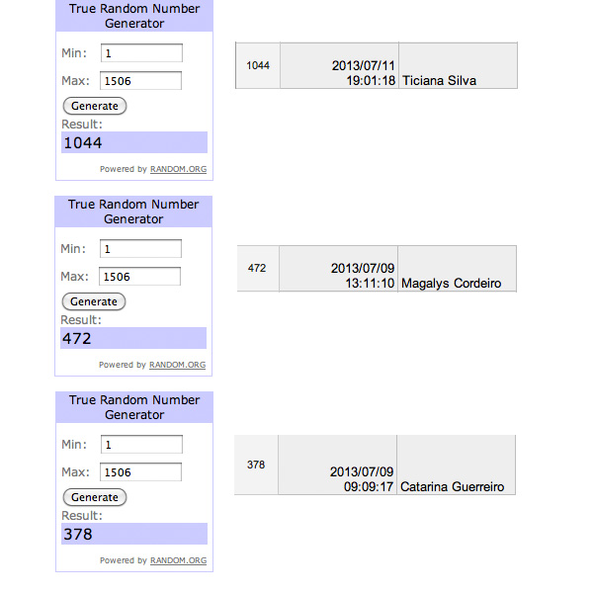This screenshot has height=593, width=593.
Task: Click table cell with entry number 472
Action: pyautogui.click(x=258, y=269)
